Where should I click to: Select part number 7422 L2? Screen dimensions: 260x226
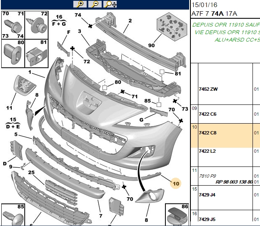click(x=207, y=151)
